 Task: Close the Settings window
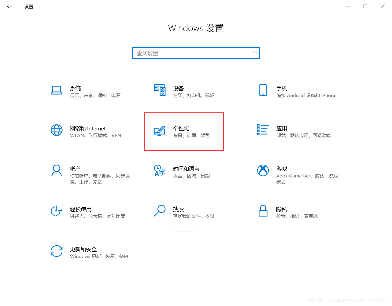pyautogui.click(x=383, y=6)
